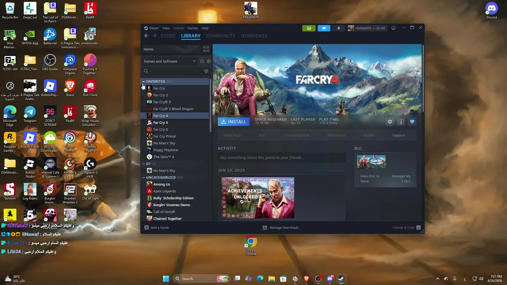Viewport: 507px width, 285px height.
Task: Open Far Cry 4 DLC thumbnail
Action: point(371,162)
